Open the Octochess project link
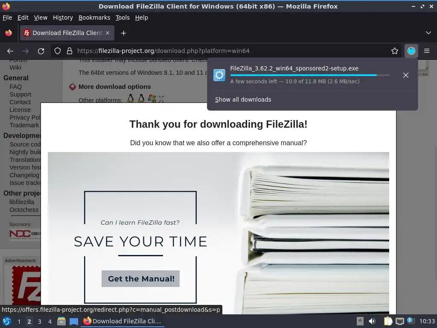This screenshot has width=437, height=328. [24, 210]
